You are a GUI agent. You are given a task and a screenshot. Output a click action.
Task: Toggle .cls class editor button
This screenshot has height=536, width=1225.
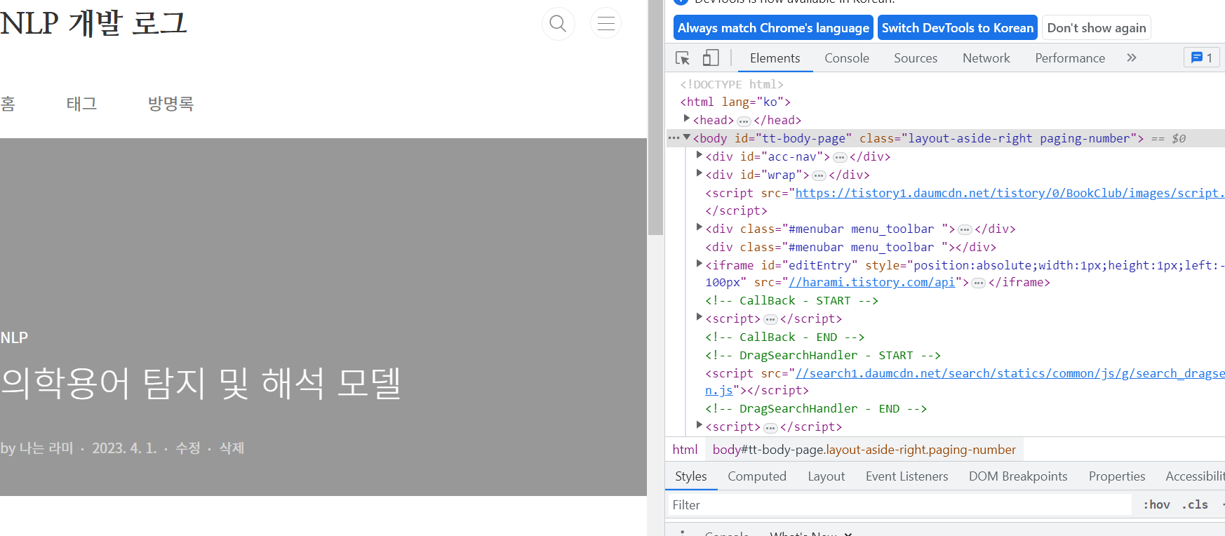1195,505
